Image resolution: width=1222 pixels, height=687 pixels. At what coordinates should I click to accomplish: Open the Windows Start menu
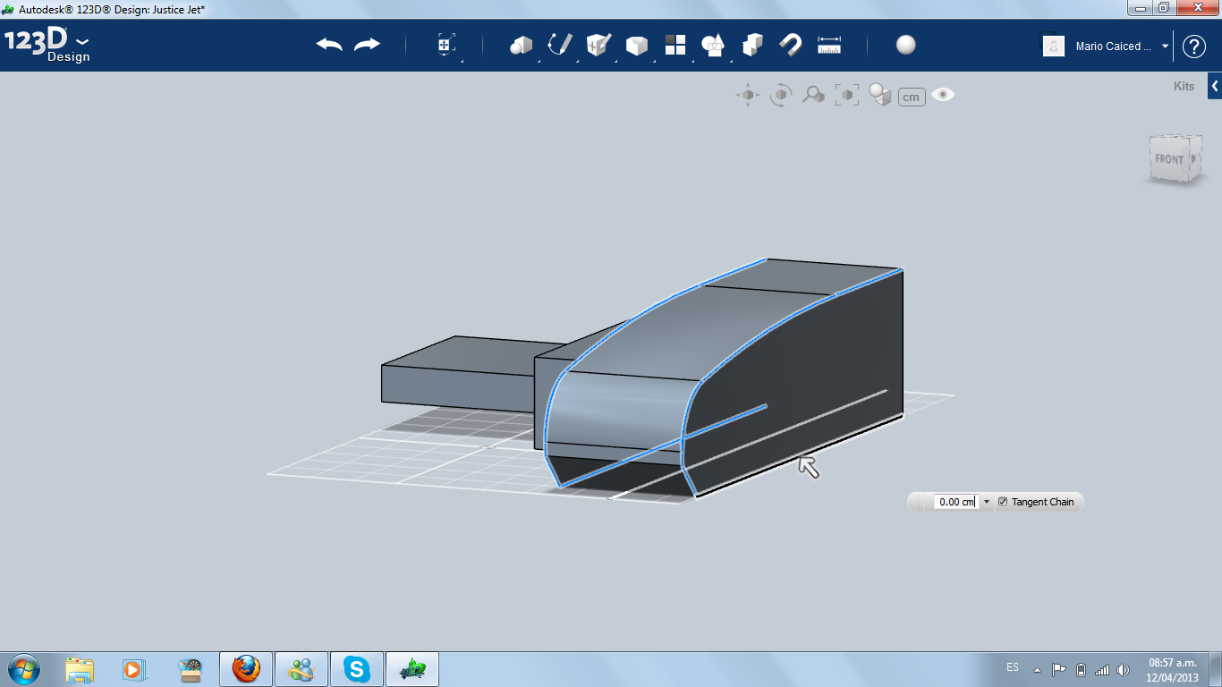click(x=22, y=669)
